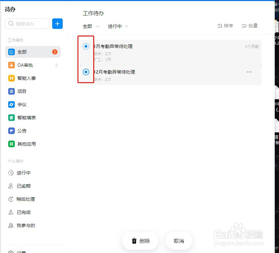
Task: Click the 待办 sidebar title
Action: [x=10, y=9]
